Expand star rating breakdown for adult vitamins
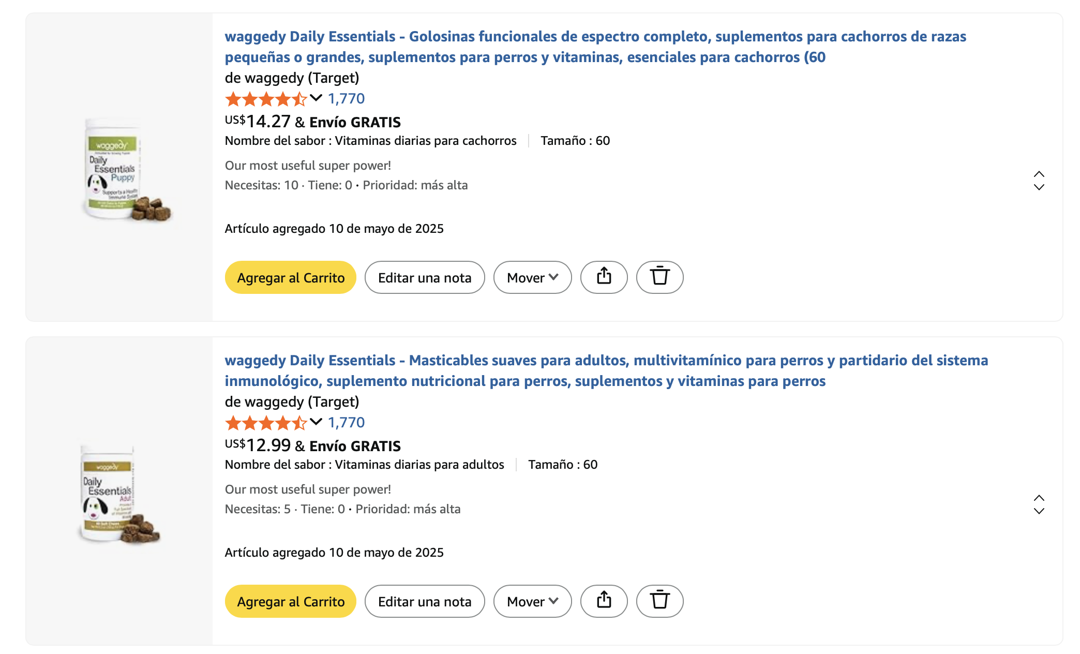This screenshot has height=654, width=1080. (x=316, y=422)
